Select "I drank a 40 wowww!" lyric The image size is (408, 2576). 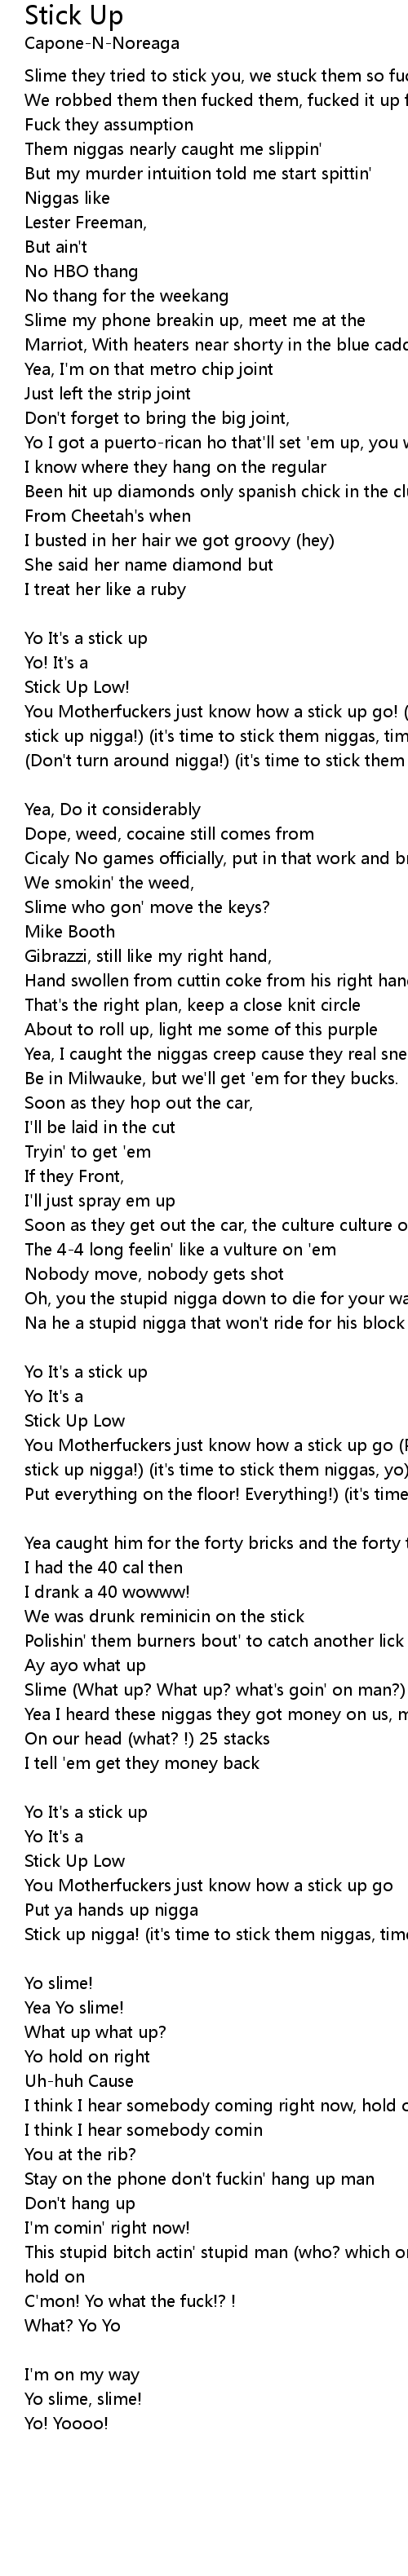click(x=107, y=1591)
